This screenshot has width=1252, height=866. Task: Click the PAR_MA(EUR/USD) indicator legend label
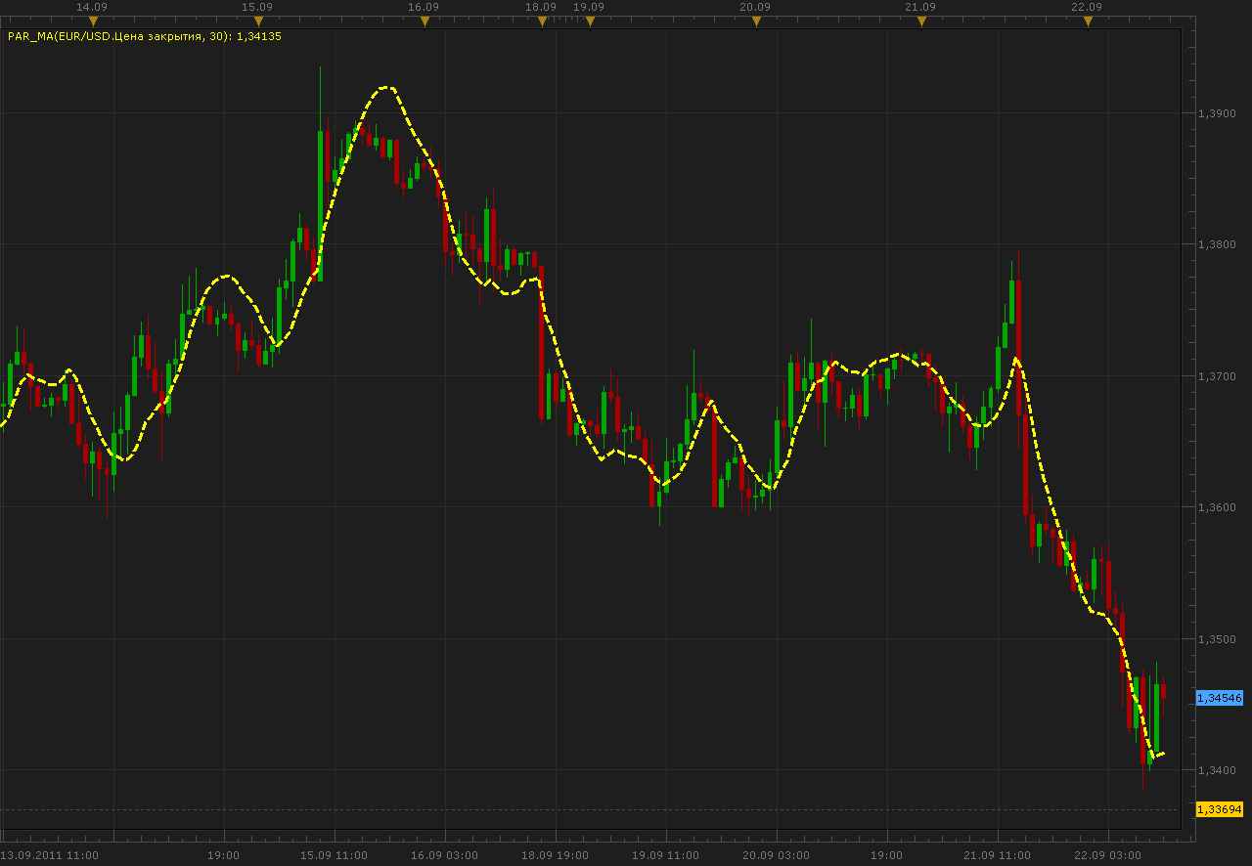[145, 36]
